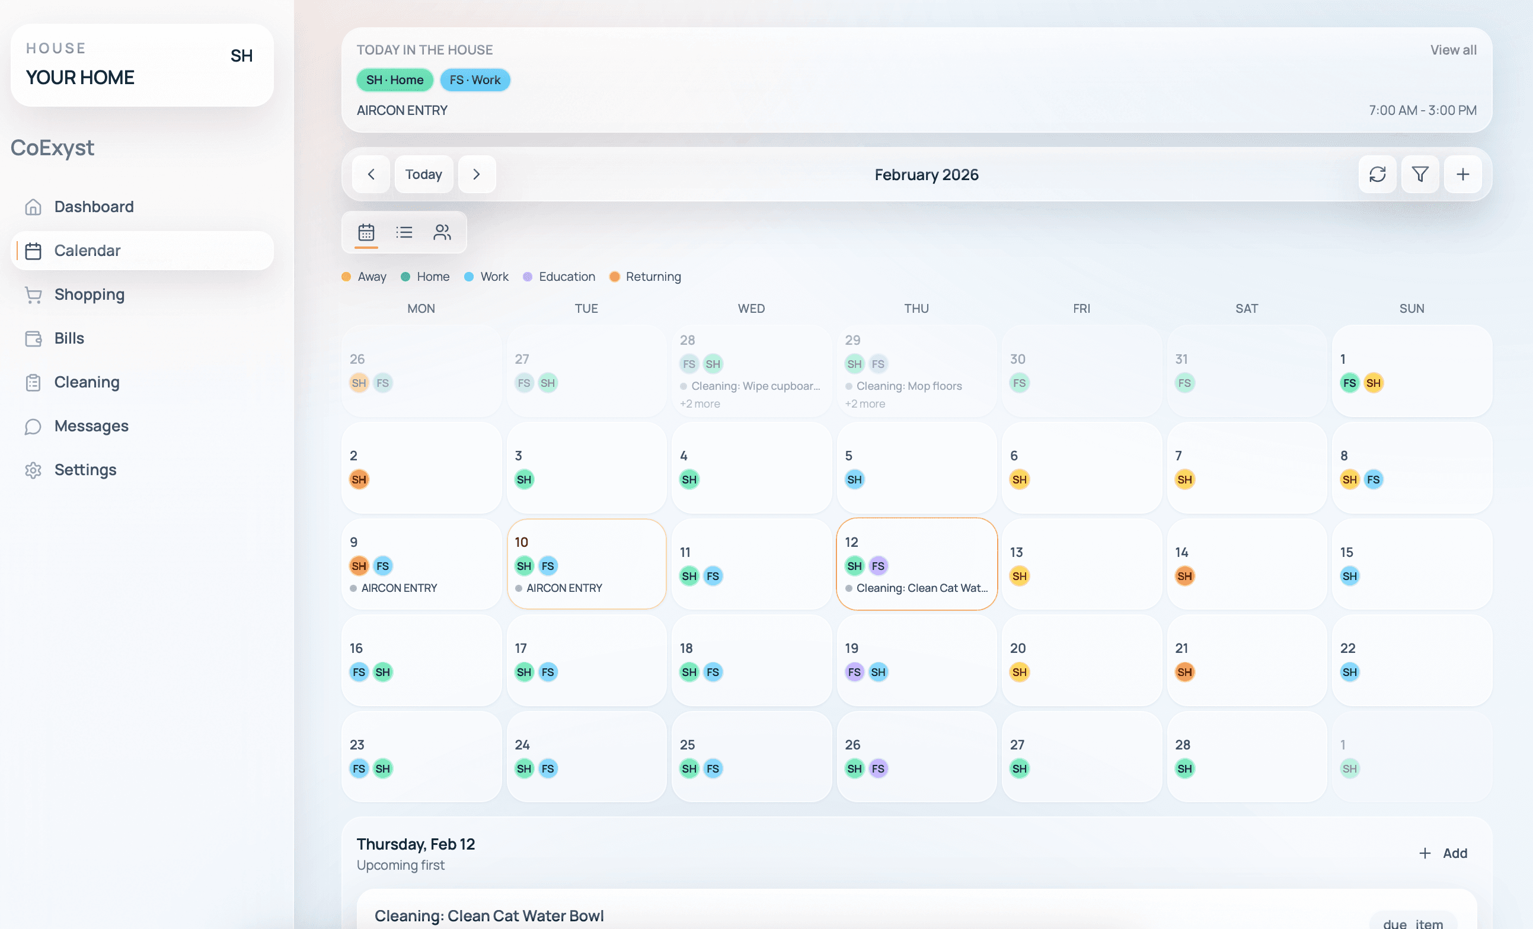Image resolution: width=1533 pixels, height=929 pixels.
Task: Select the Shopping cart icon in sidebar
Action: pos(34,294)
